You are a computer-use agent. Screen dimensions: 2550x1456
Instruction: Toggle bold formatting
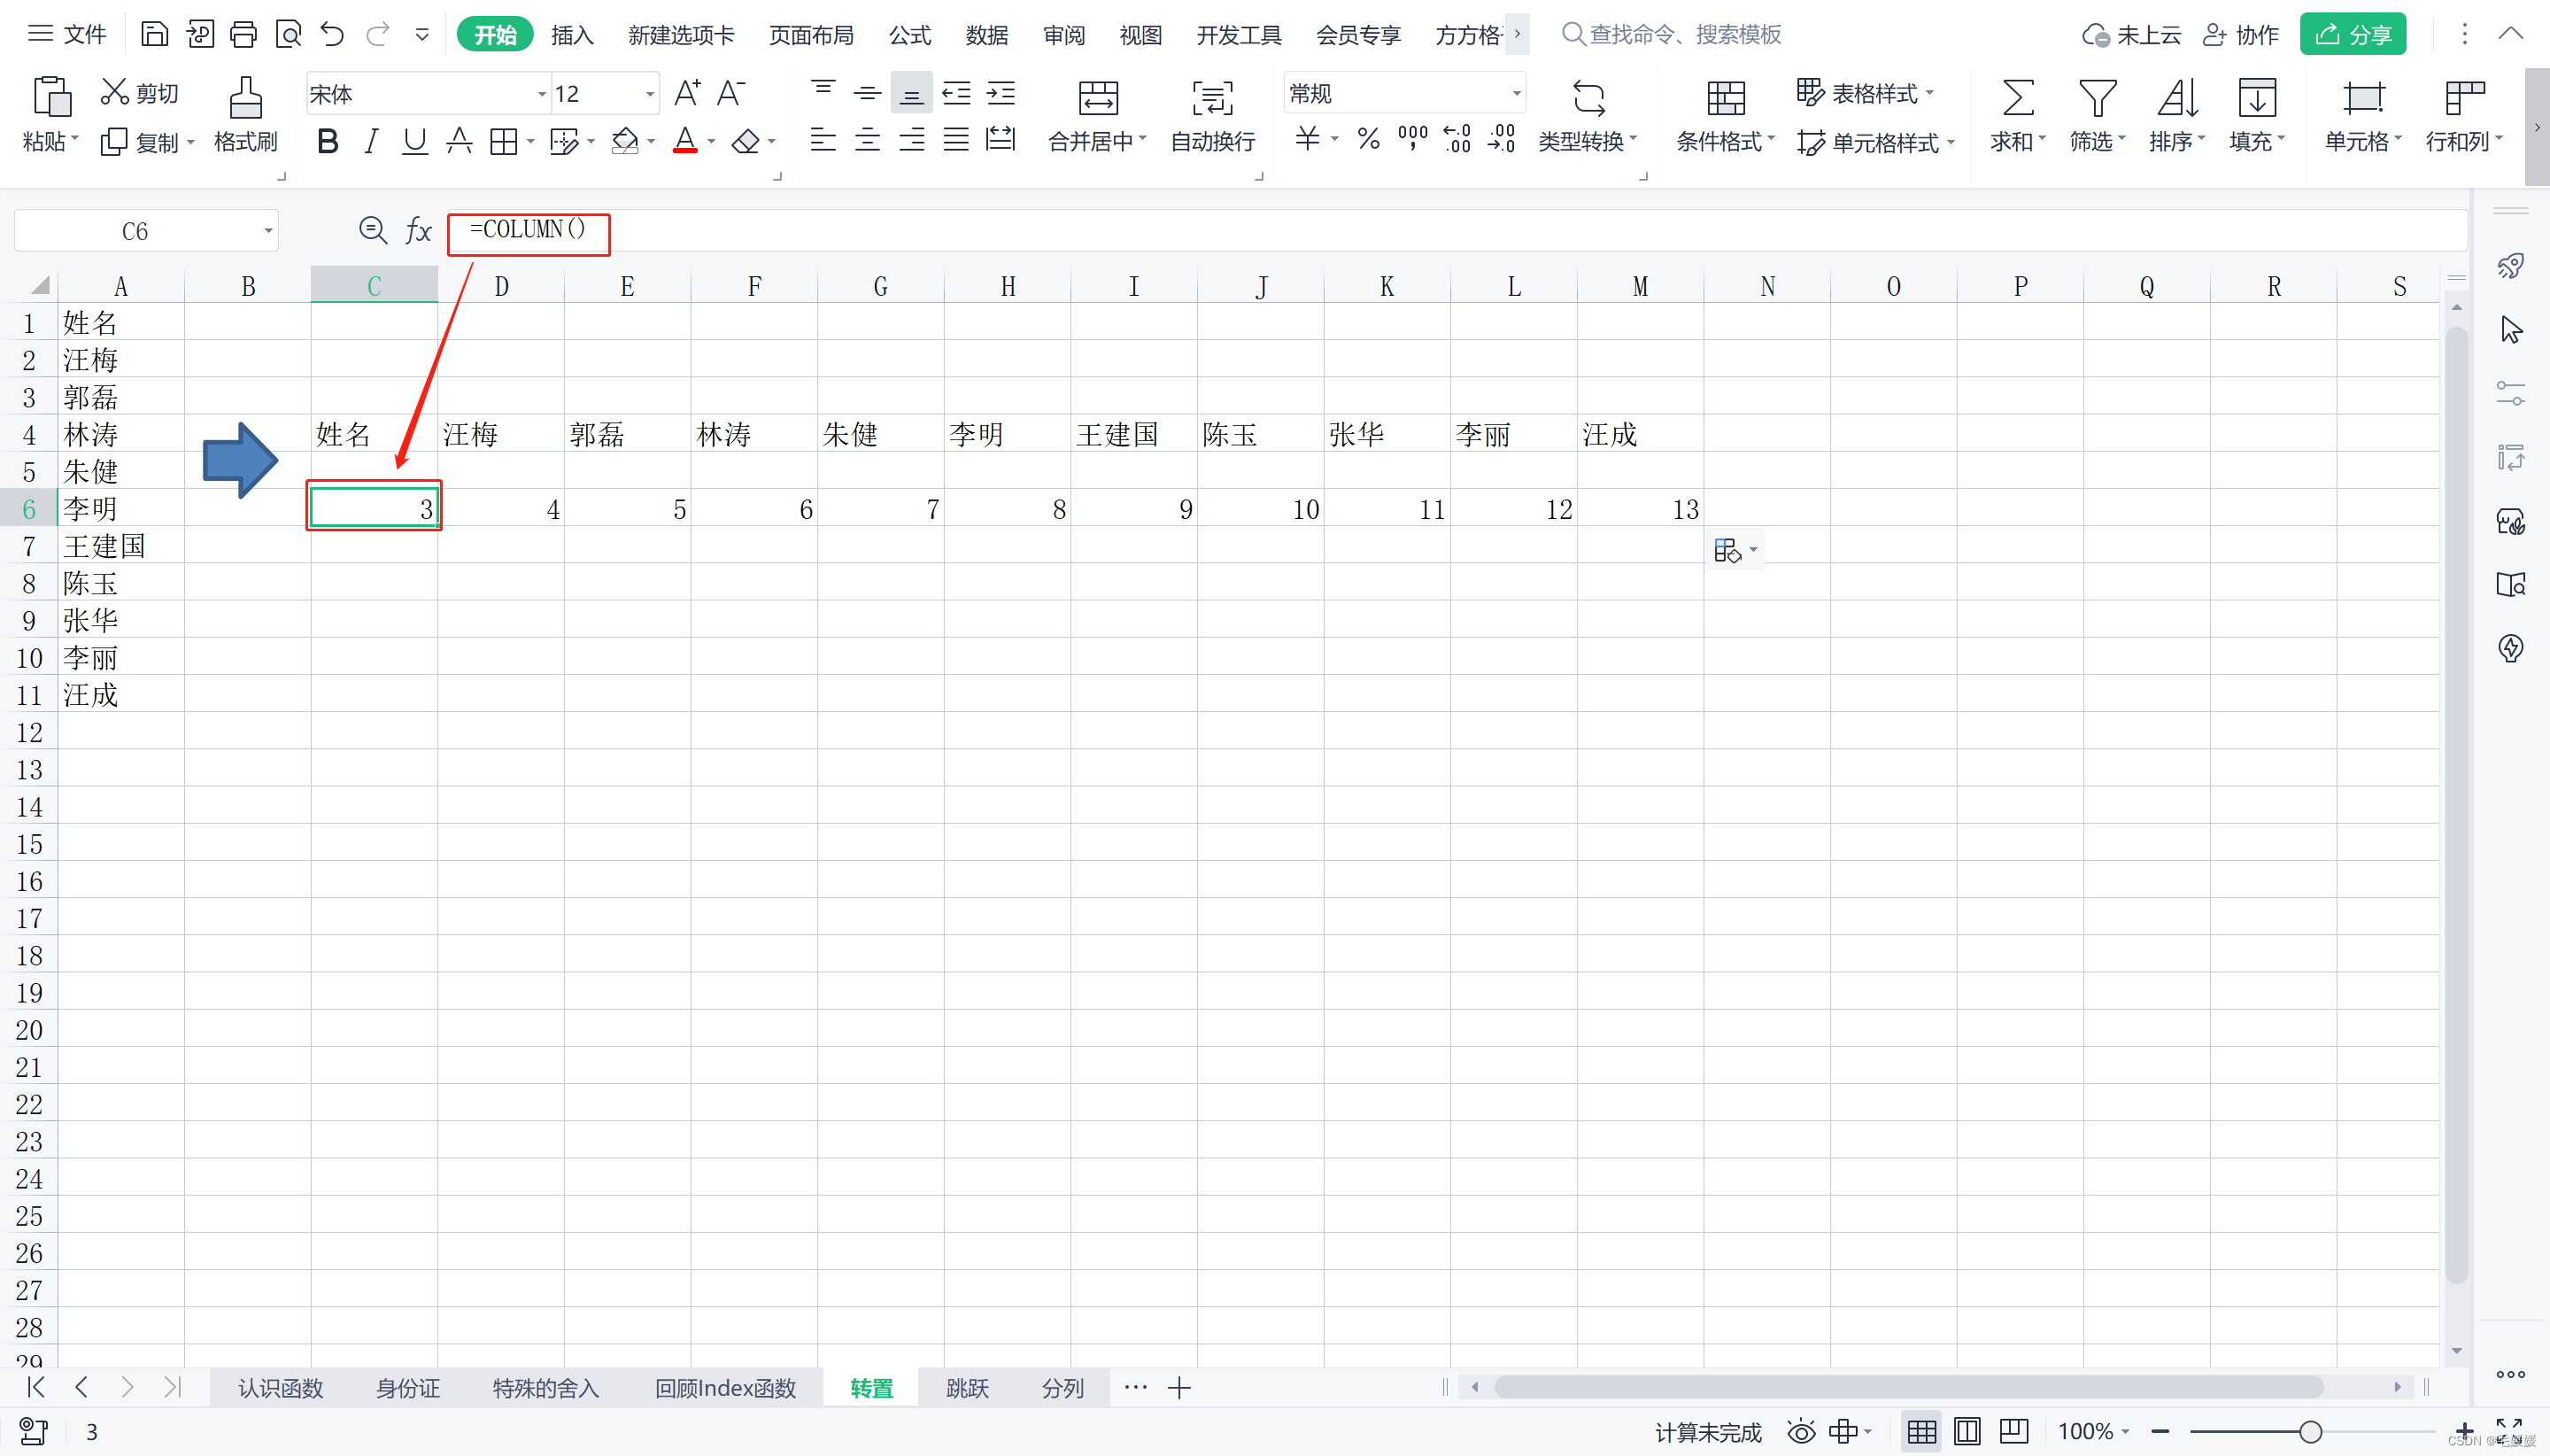(x=327, y=141)
